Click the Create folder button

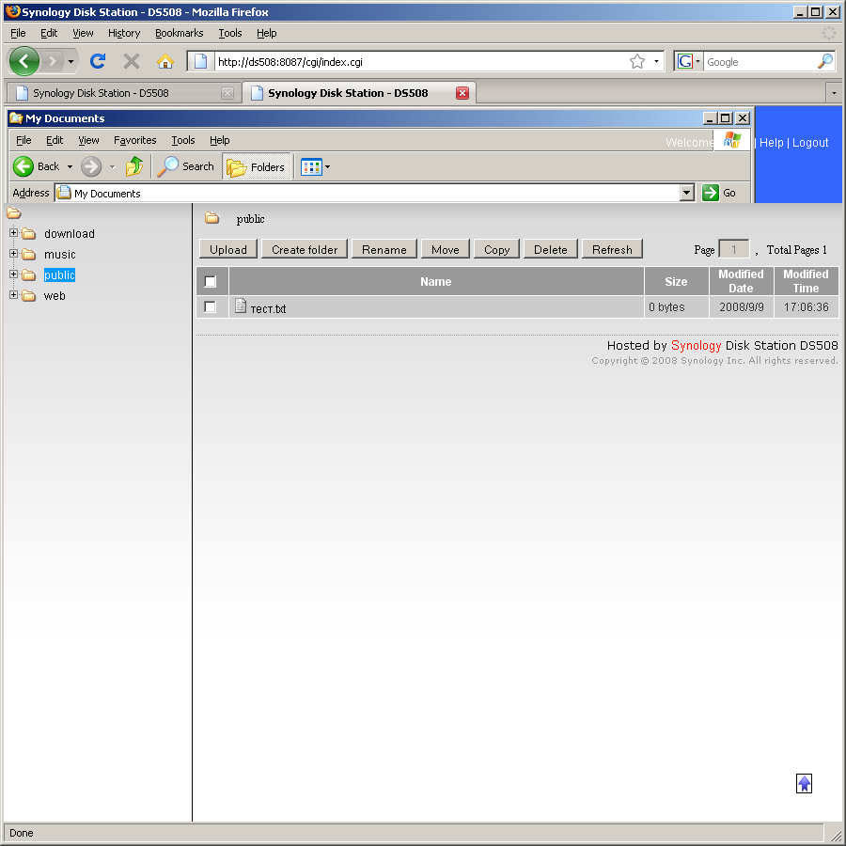click(x=305, y=249)
